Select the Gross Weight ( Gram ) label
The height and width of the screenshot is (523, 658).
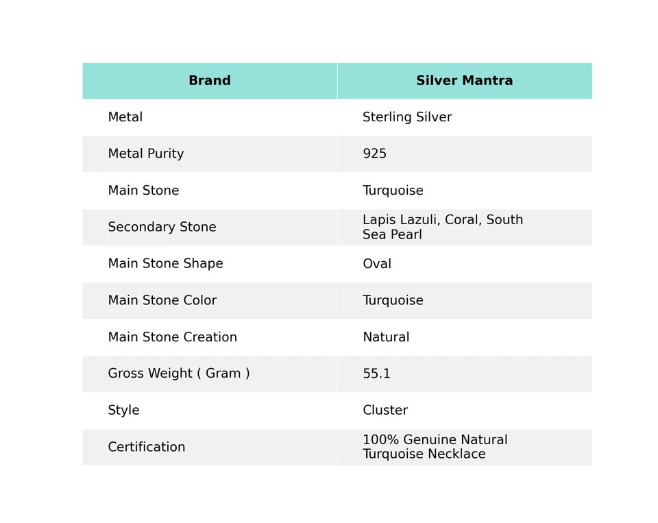[178, 374]
